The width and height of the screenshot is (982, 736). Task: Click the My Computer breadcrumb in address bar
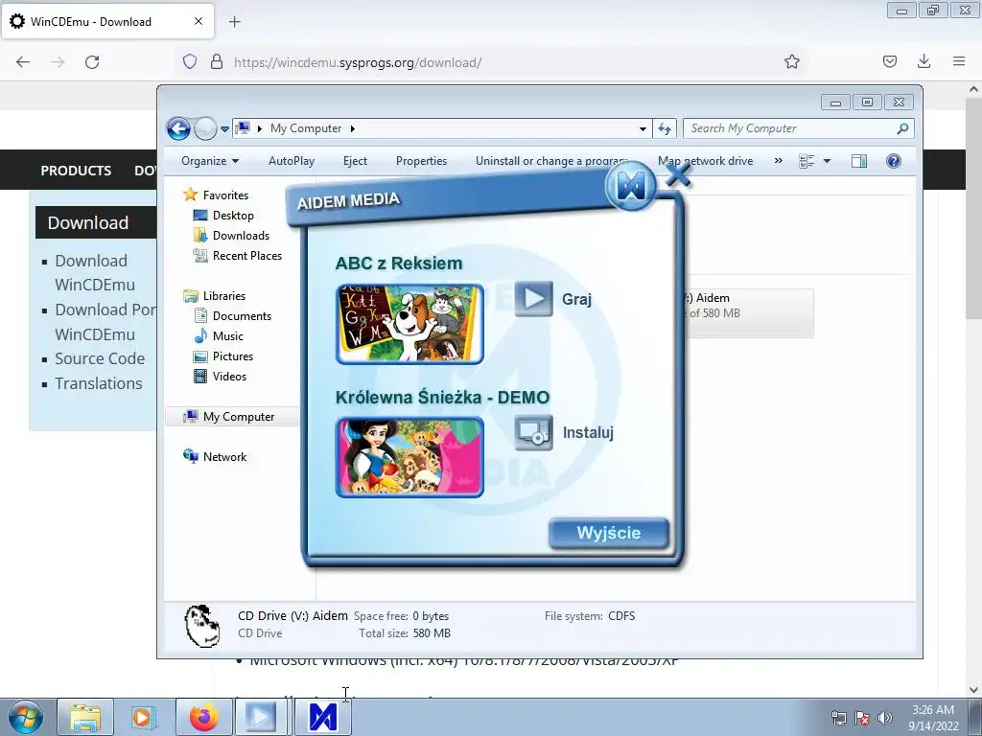point(306,128)
